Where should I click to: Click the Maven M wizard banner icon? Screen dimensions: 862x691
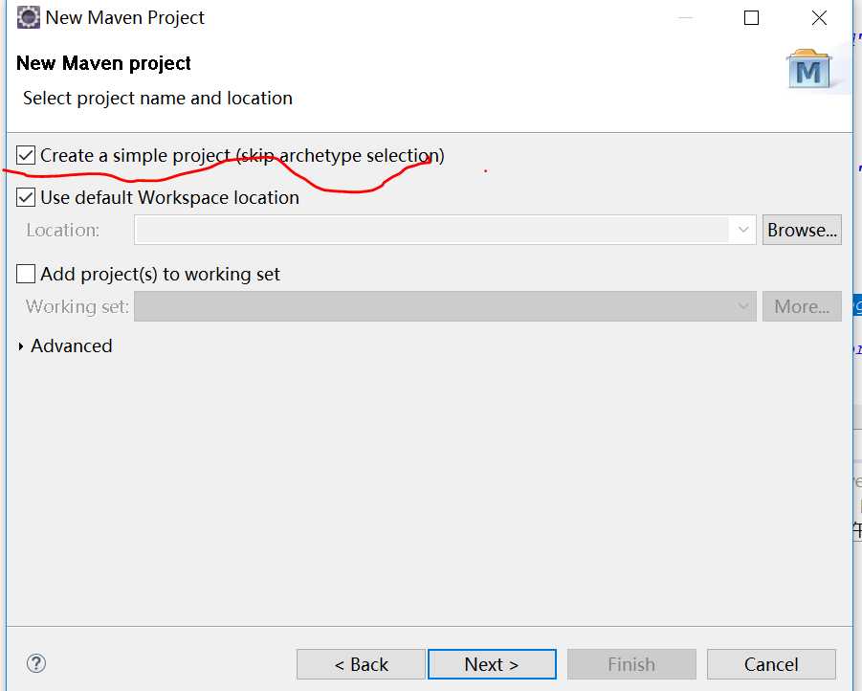click(x=808, y=69)
